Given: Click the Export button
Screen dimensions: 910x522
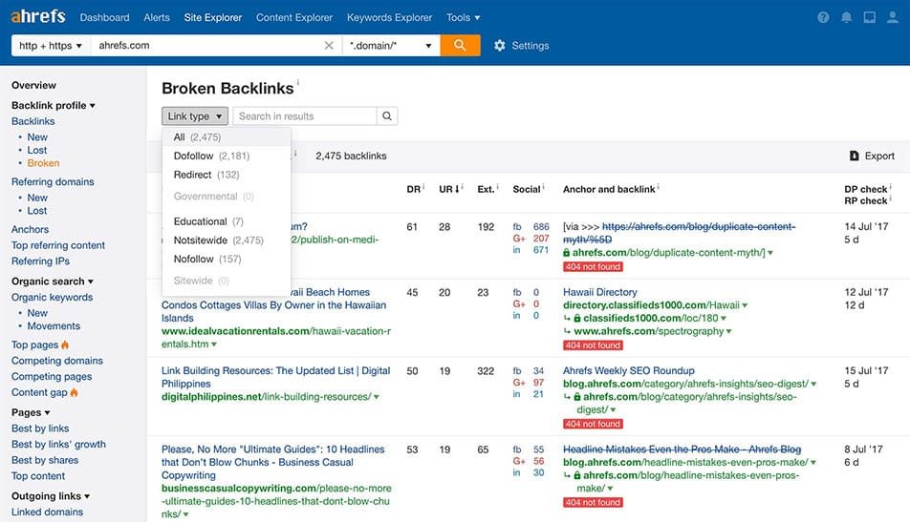Looking at the screenshot, I should coord(873,156).
